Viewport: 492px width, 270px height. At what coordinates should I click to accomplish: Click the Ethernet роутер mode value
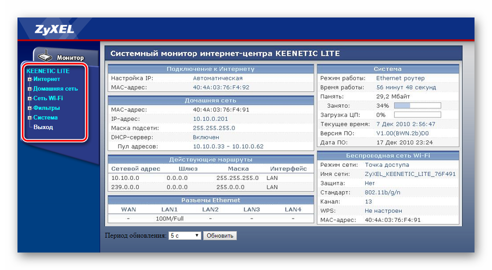(400, 78)
